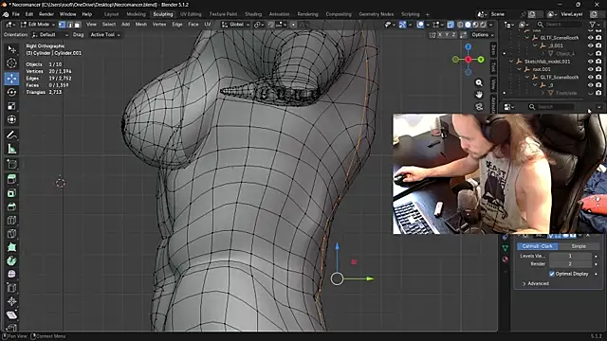Open the Global transform orientation dropdown
This screenshot has height=341, width=607.
[236, 25]
